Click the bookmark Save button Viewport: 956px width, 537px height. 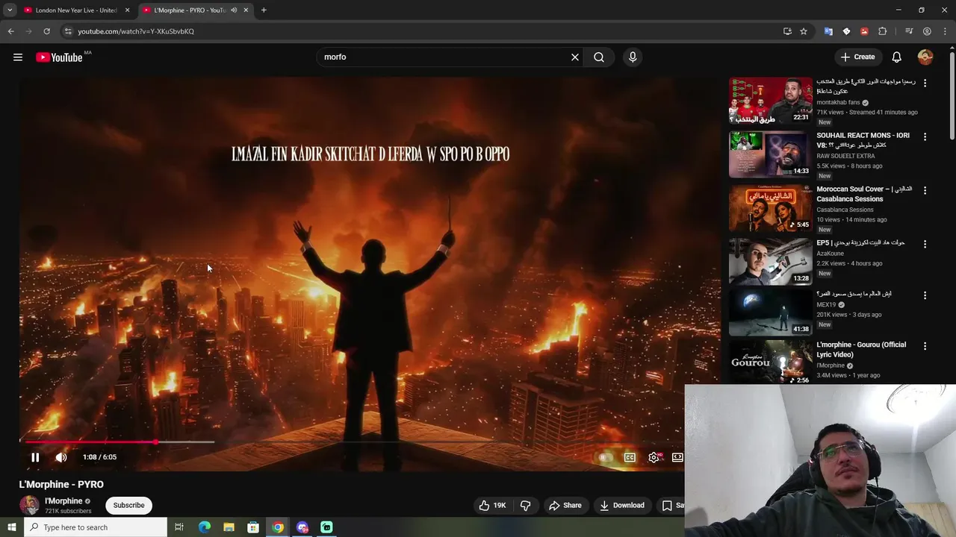coord(671,505)
